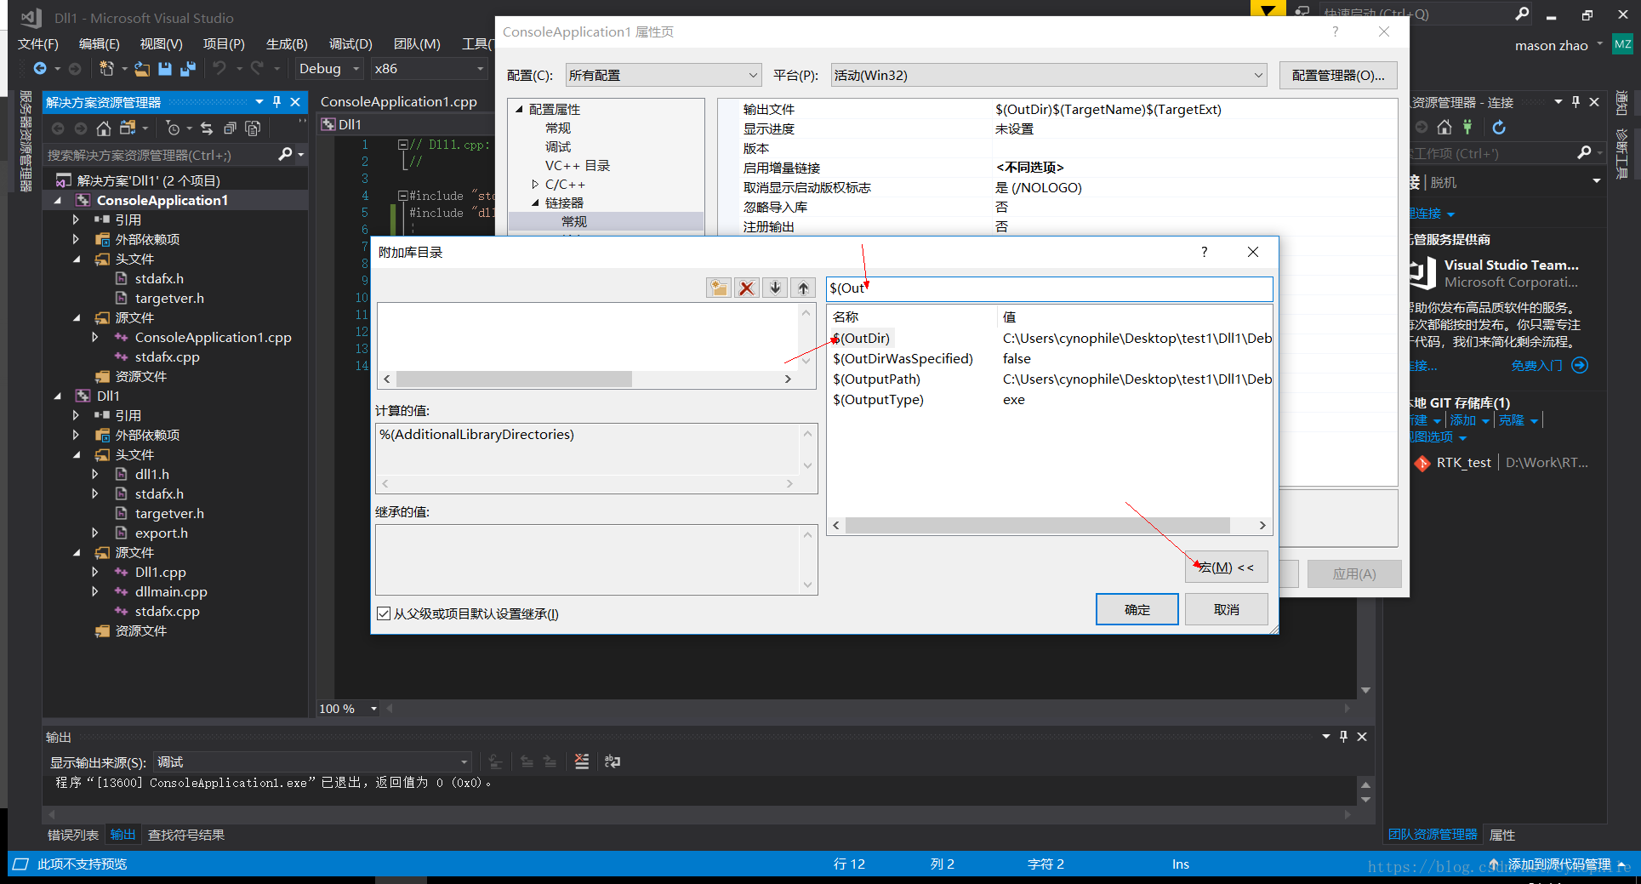Expand the dll1.h file node
1641x884 pixels.
(95, 474)
